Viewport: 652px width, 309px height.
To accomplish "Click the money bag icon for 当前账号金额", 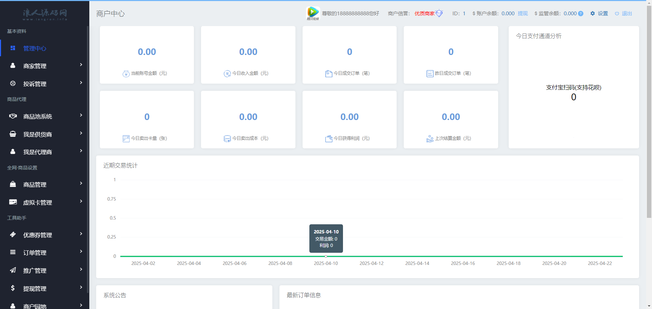I will (126, 74).
